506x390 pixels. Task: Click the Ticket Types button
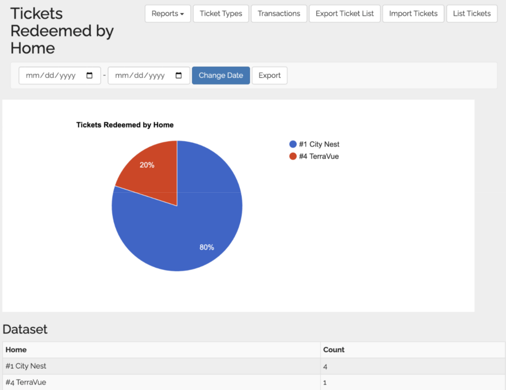(221, 13)
